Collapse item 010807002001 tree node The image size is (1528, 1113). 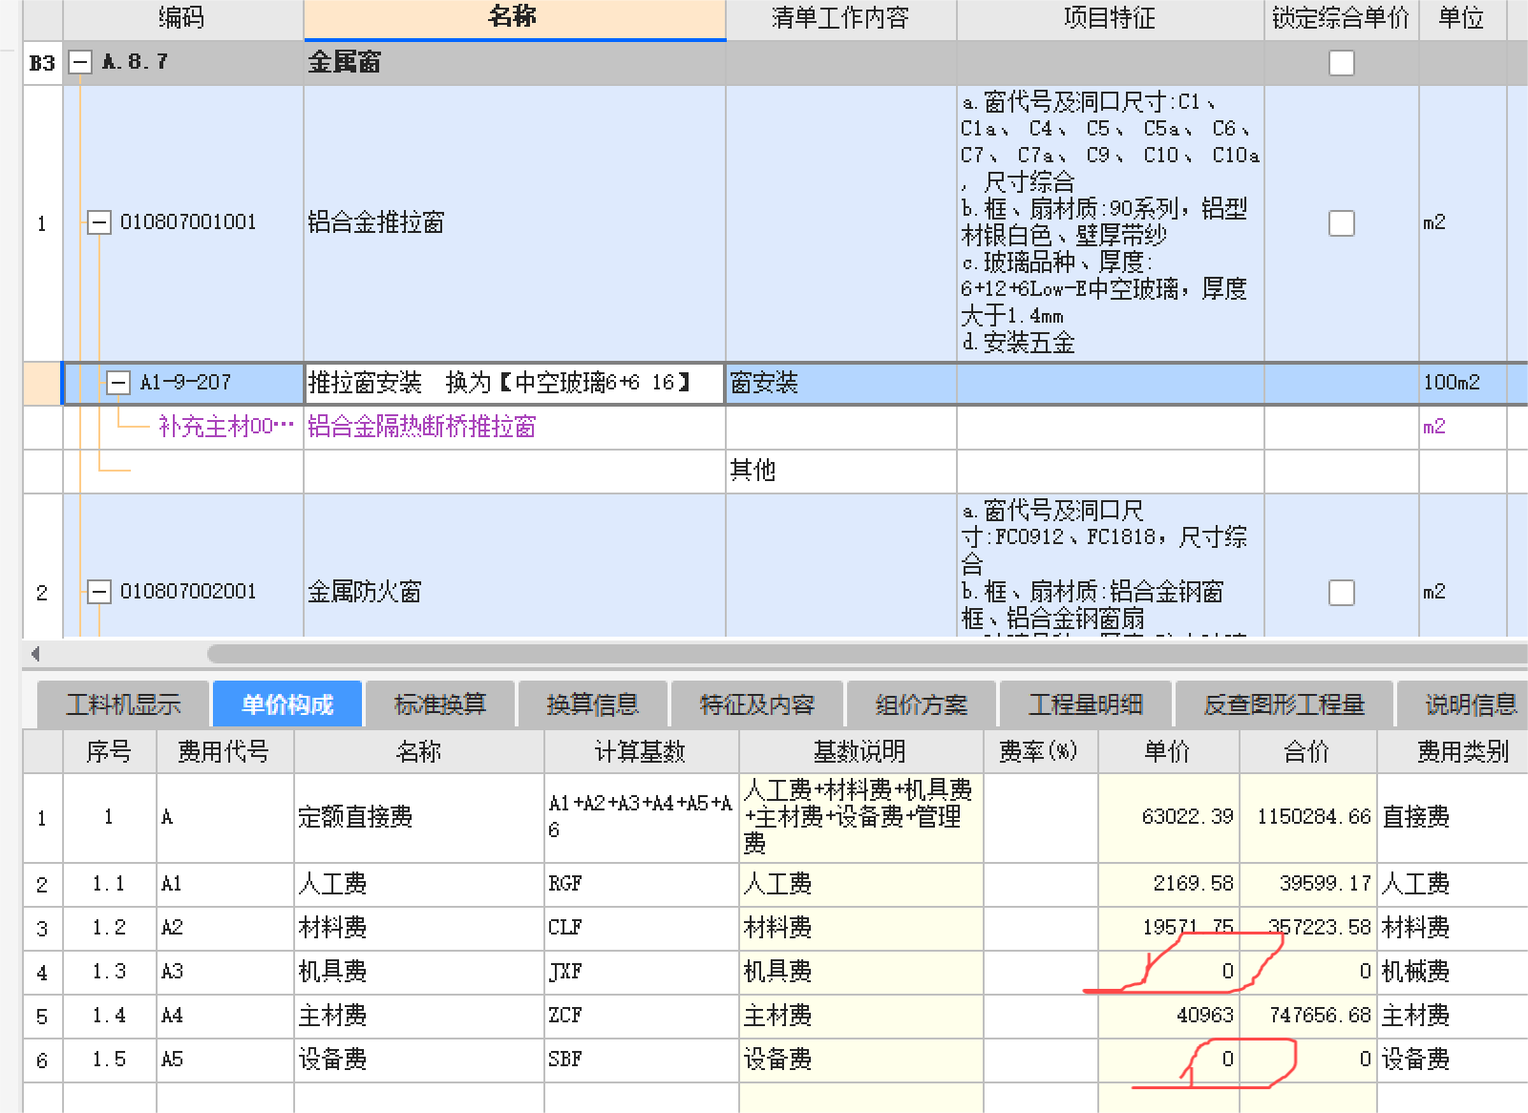(99, 593)
